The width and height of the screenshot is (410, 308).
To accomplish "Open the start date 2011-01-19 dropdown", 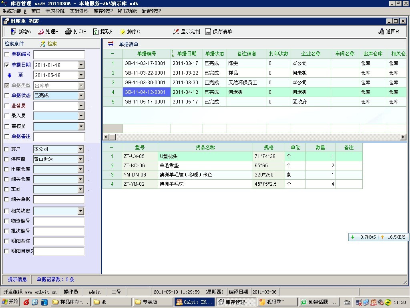I will pyautogui.click(x=81, y=65).
